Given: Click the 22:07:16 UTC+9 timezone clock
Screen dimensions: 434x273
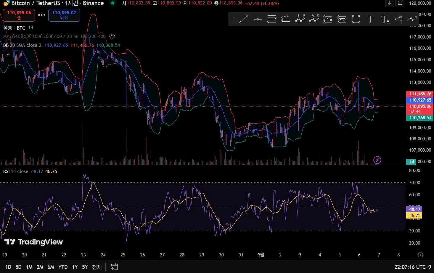Looking at the screenshot, I should pos(412,267).
